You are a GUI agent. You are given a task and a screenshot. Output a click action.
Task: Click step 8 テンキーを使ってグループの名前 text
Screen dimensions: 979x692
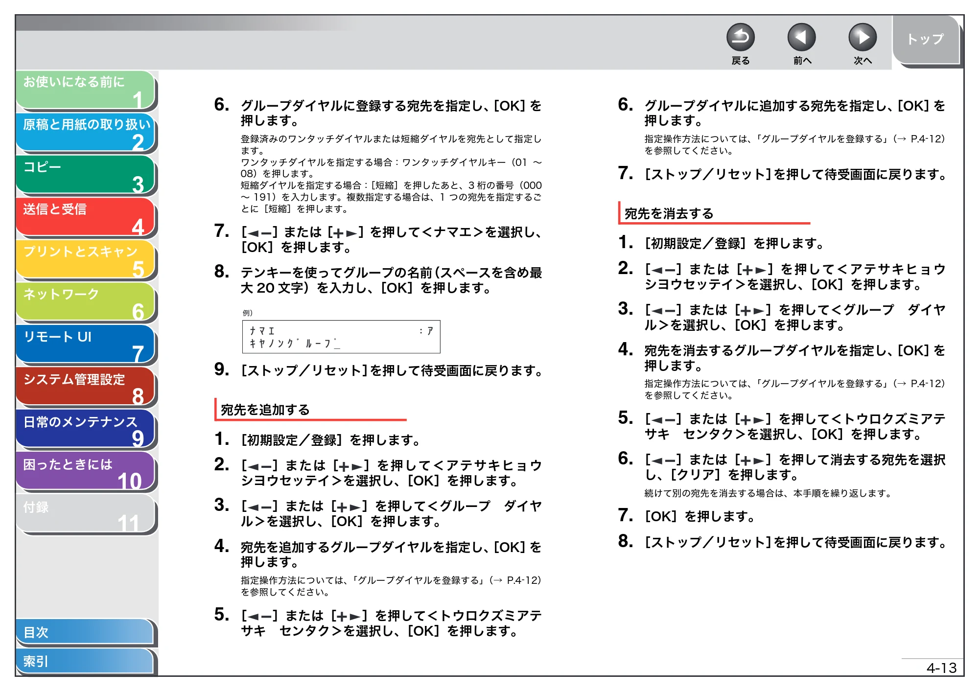[391, 280]
